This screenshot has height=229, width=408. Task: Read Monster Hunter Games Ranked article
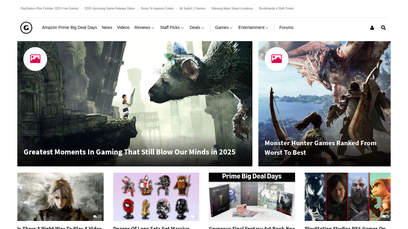[x=320, y=148]
